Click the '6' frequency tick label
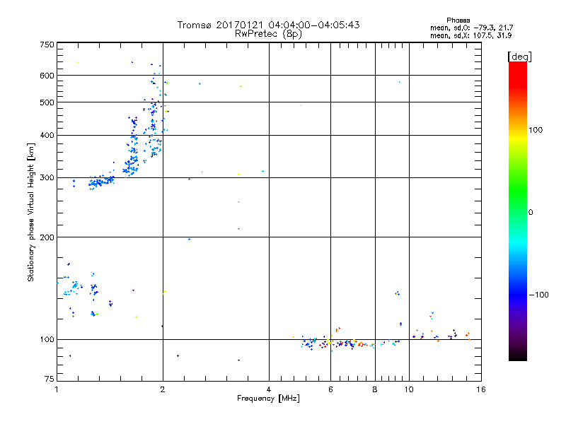This screenshot has width=566, height=424. pos(330,389)
